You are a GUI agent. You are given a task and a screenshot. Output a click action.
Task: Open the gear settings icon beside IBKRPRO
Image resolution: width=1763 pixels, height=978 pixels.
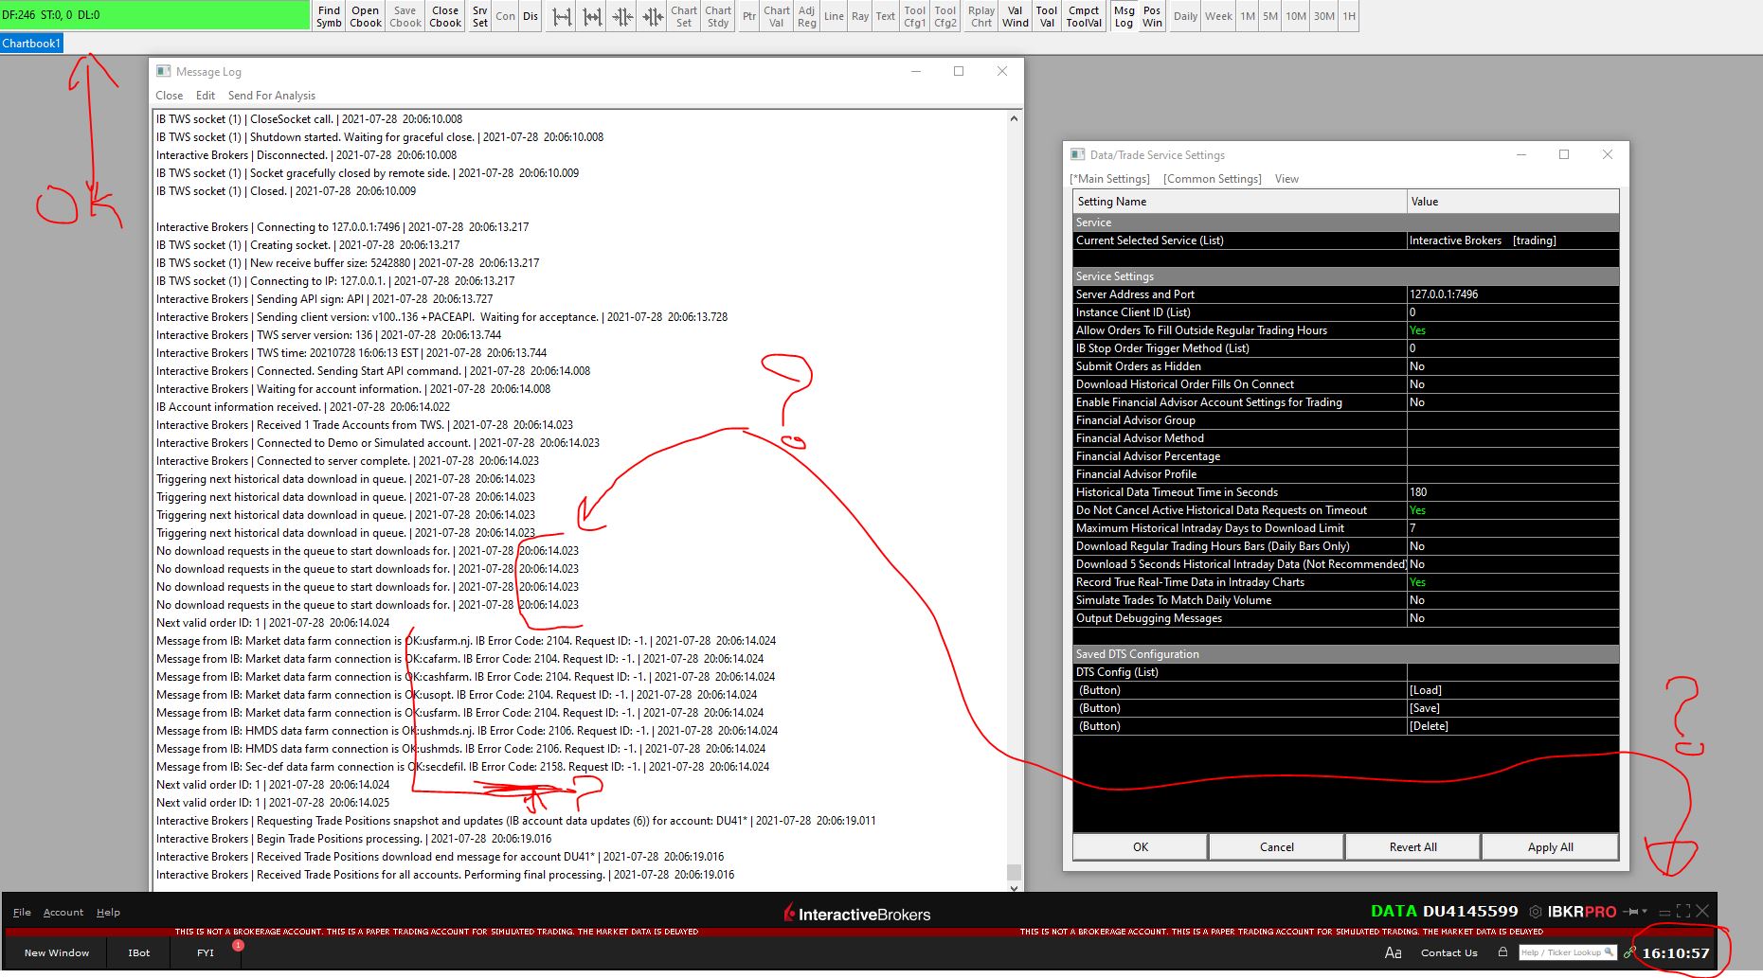(x=1536, y=912)
